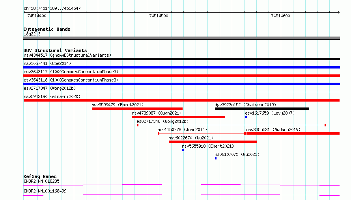Select the black dgv3927n152 variant bar
Image resolution: width=351 pixels, height=200 pixels.
(x=262, y=109)
